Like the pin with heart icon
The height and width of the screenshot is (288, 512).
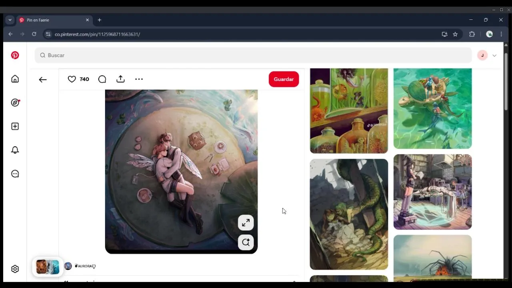72,79
